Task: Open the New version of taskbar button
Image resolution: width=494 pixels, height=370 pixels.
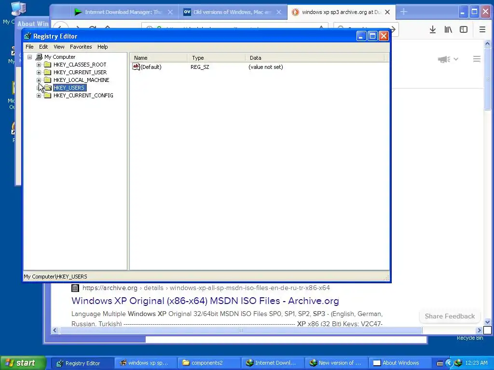Action: click(x=336, y=363)
